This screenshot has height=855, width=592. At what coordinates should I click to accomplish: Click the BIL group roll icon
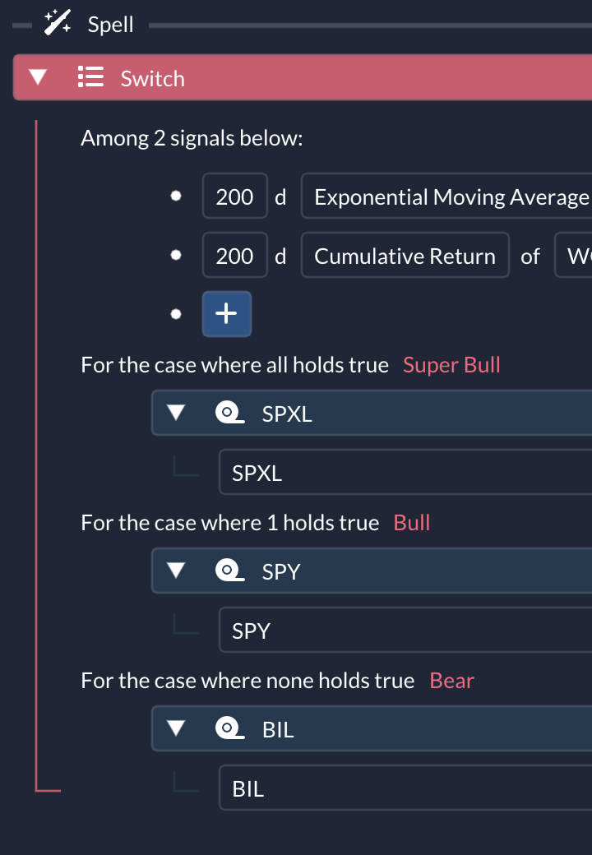[229, 728]
